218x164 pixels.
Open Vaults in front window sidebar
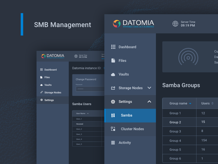click(124, 74)
